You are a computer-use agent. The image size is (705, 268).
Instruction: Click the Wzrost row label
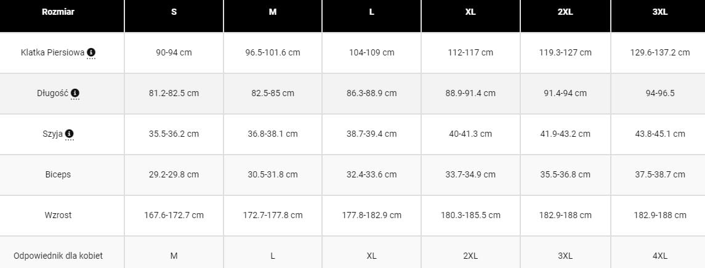pyautogui.click(x=58, y=215)
